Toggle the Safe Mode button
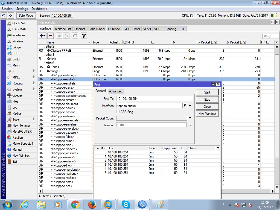The width and height of the screenshot is (280, 210). click(26, 16)
